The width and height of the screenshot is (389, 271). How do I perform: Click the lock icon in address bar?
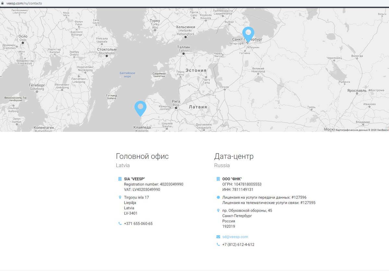(x=3, y=3)
